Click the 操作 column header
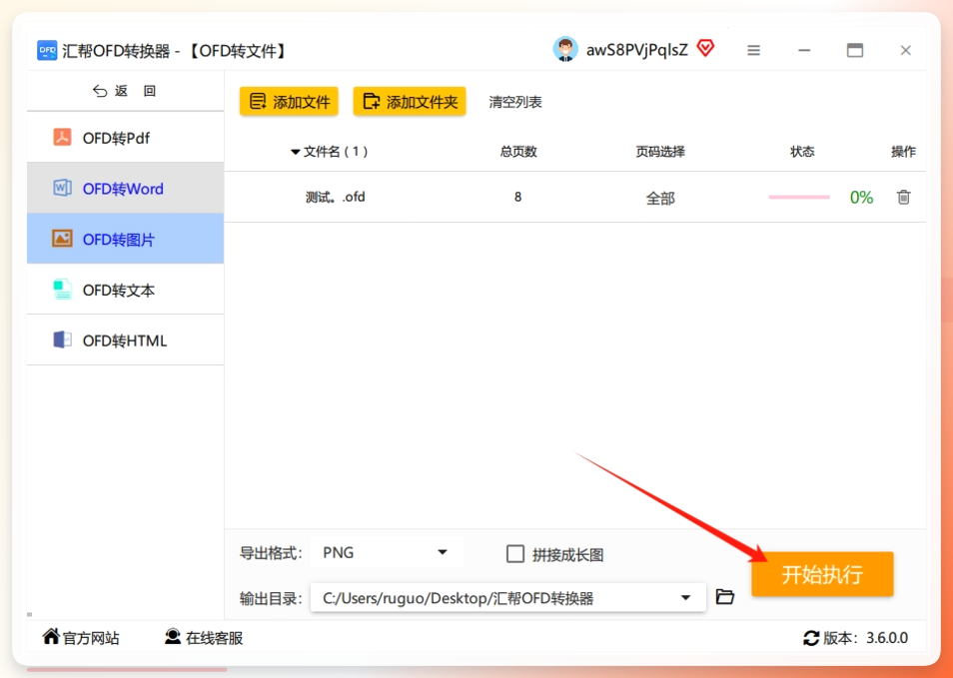The height and width of the screenshot is (678, 953). pyautogui.click(x=903, y=151)
